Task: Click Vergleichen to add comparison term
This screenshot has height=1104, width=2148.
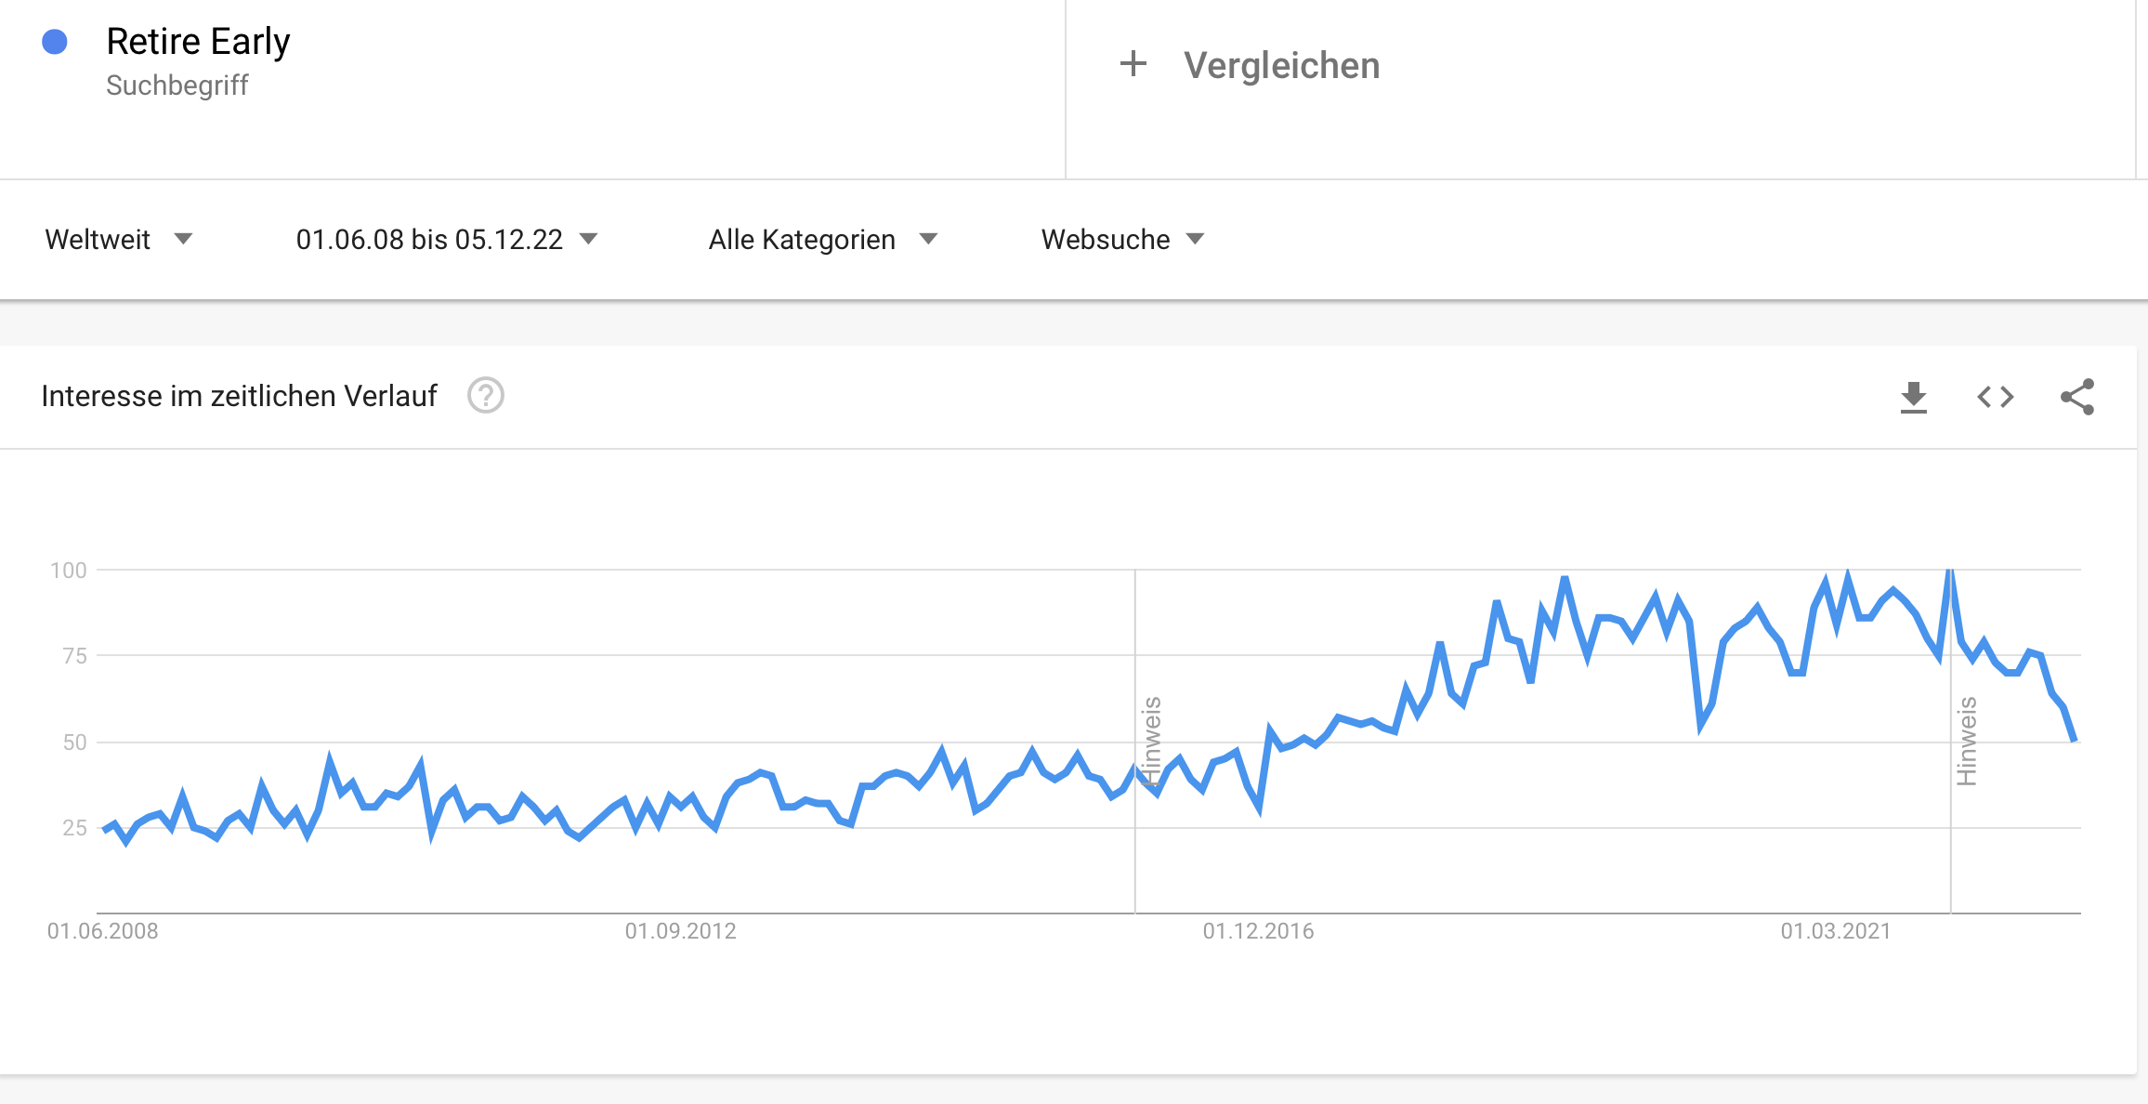Action: 1281,66
